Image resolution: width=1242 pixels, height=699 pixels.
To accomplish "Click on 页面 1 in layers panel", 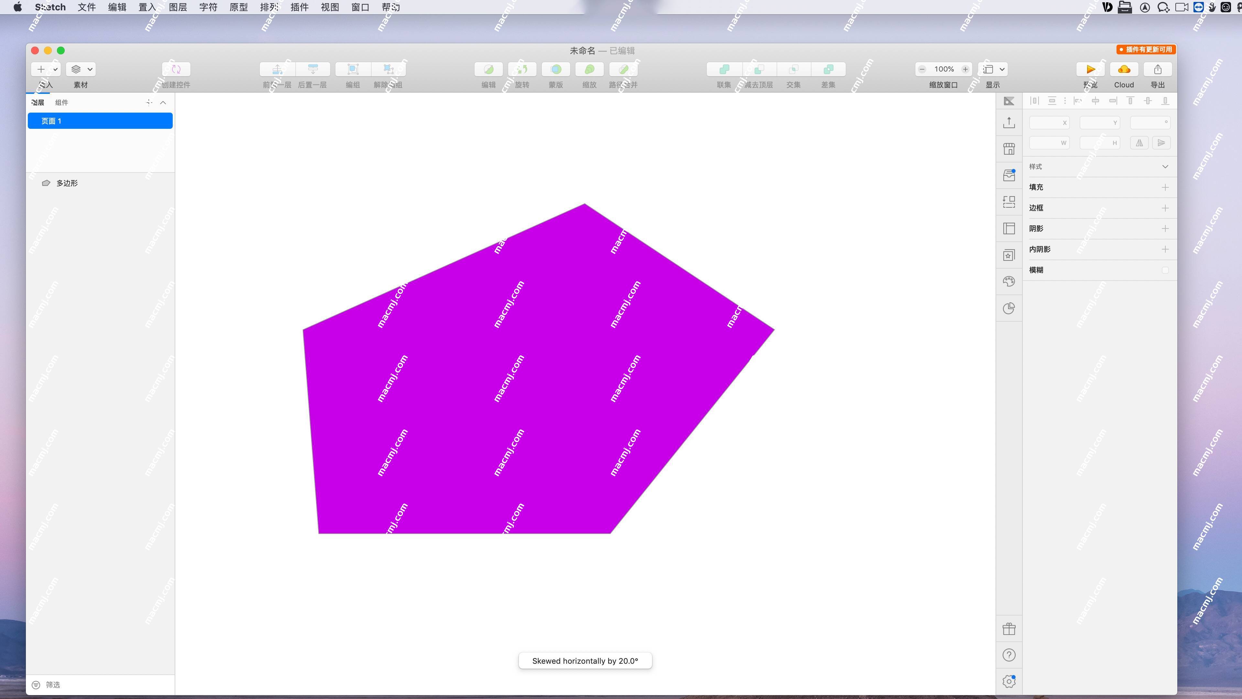I will pyautogui.click(x=100, y=120).
